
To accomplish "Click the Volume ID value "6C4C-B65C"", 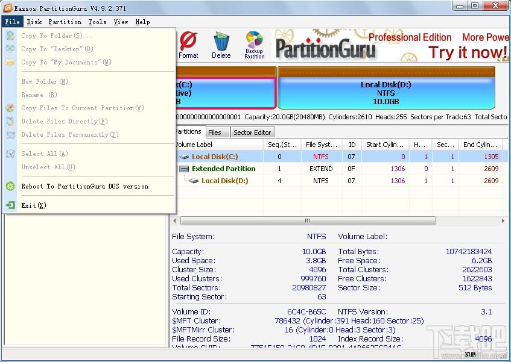I will (306, 311).
